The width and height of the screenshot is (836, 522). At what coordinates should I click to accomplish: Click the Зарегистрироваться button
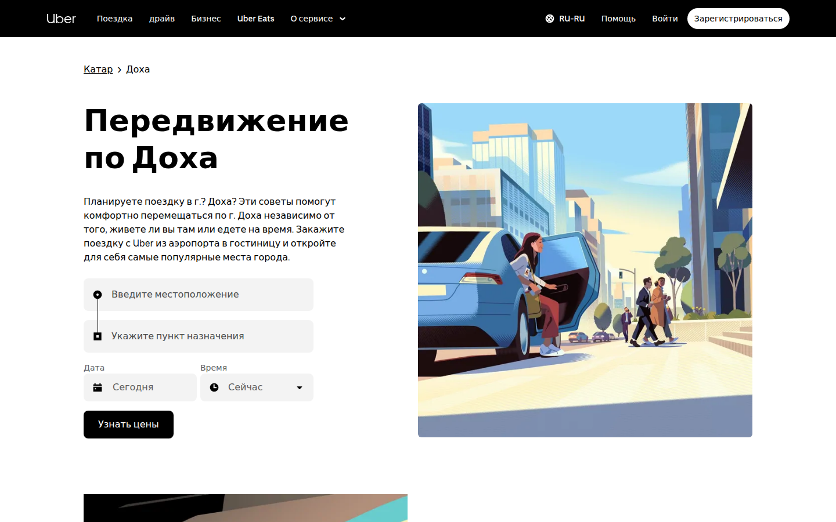738,19
